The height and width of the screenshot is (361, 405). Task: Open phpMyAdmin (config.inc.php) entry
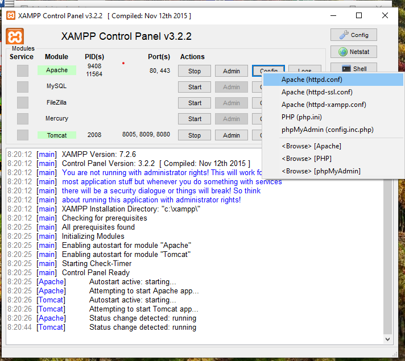333,130
